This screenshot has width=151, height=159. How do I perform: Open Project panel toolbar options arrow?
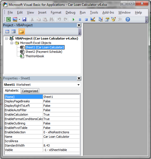click(80, 32)
